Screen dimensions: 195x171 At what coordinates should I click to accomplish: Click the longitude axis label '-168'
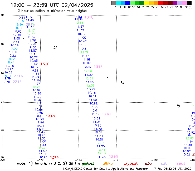(155, 160)
